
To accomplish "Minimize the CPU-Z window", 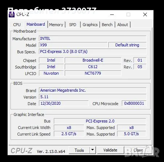I will [x=112, y=14].
